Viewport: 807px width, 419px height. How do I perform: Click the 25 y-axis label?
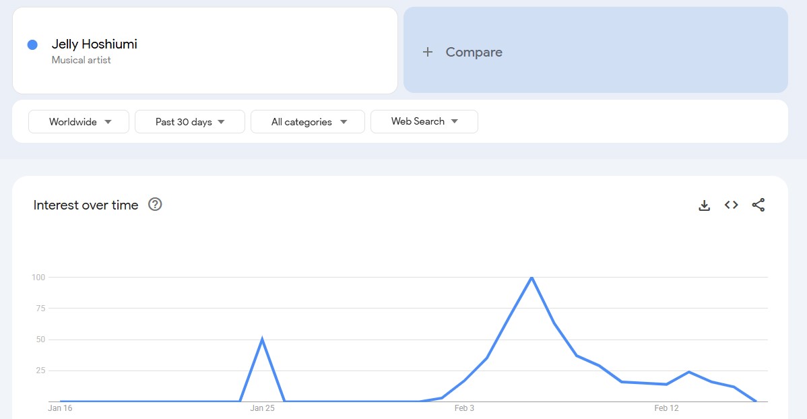click(x=40, y=370)
